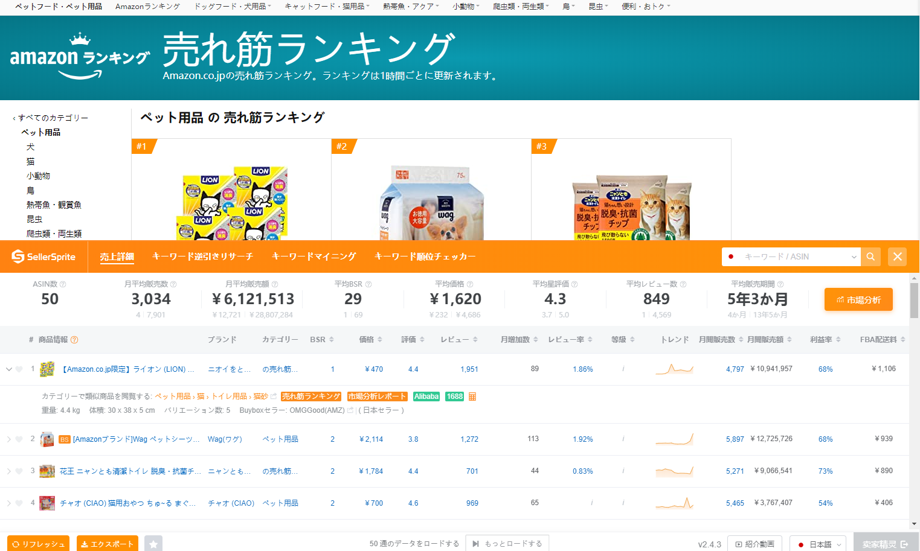Open キャットフード・猫用品 dropdown menu
Viewport: 920px width, 551px height.
coord(327,6)
